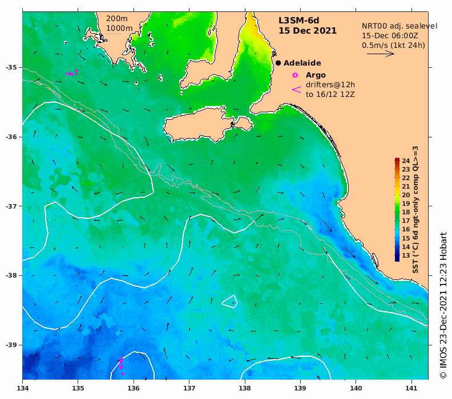
Task: Click the 'drifters@12h' legend text
Action: 330,85
